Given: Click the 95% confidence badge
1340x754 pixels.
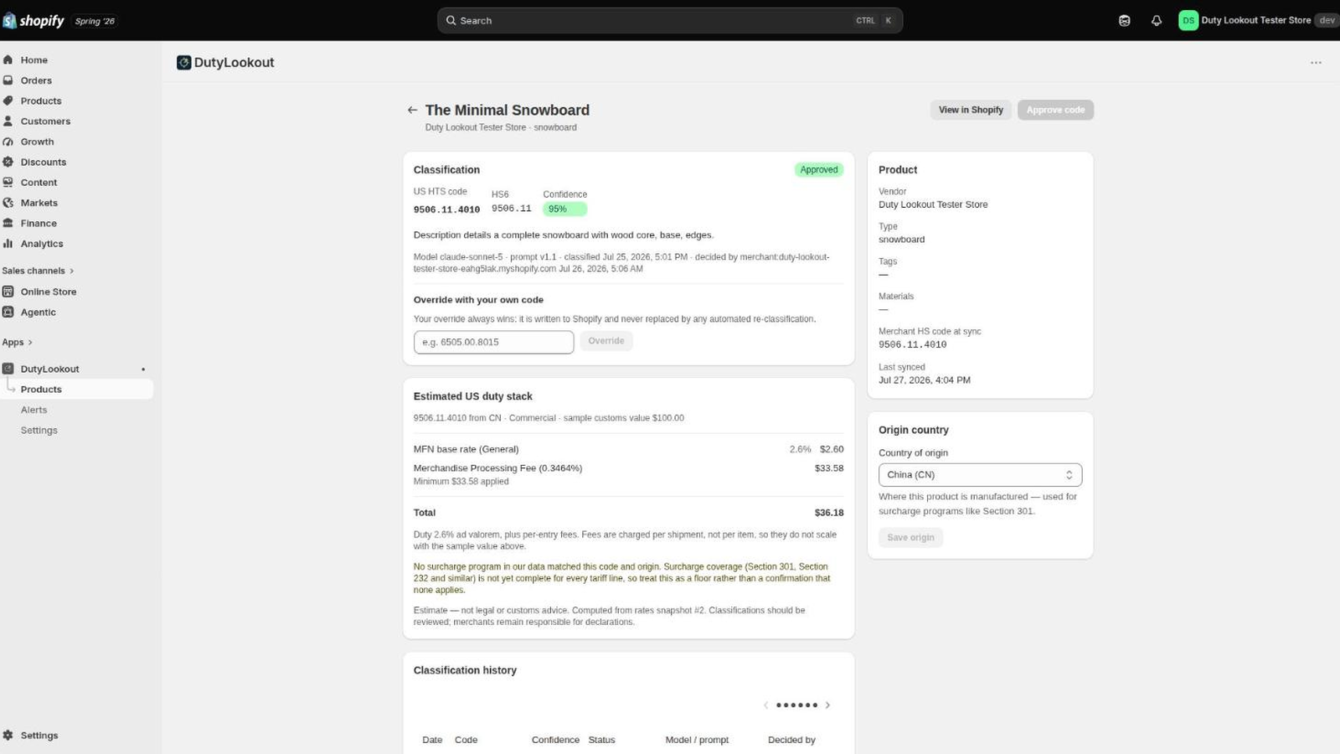Looking at the screenshot, I should pyautogui.click(x=564, y=209).
